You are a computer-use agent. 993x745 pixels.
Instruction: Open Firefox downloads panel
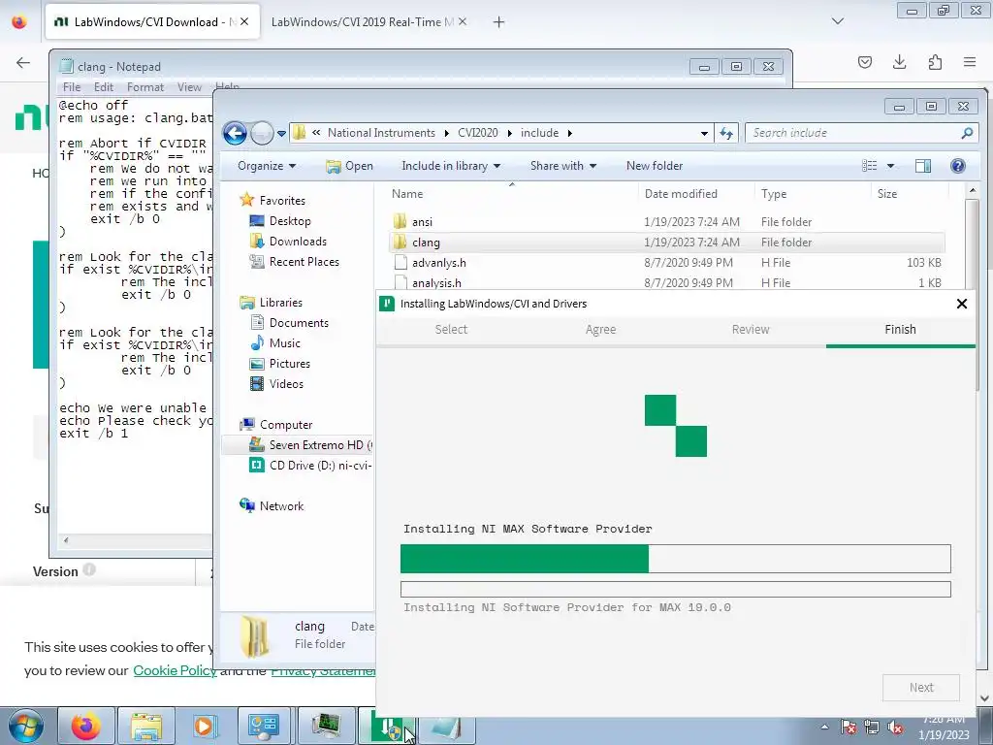click(x=899, y=62)
